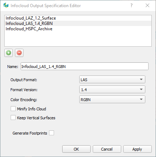Enable the Minify Info Cloud checkbox

13,109
